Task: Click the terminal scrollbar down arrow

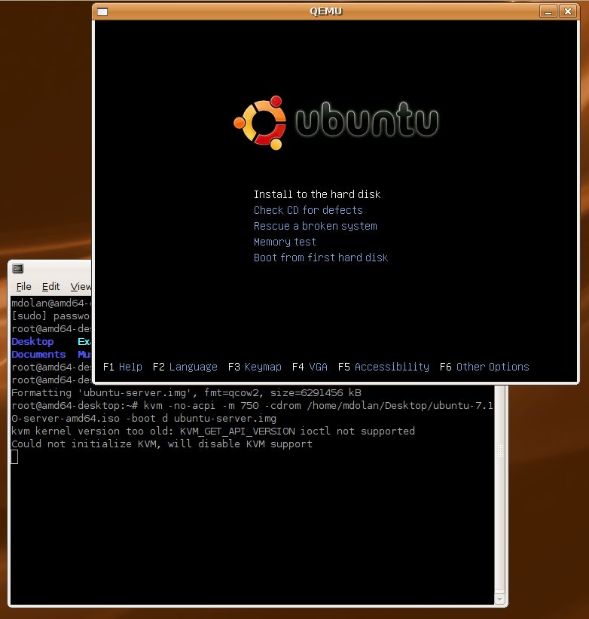Action: tap(499, 599)
